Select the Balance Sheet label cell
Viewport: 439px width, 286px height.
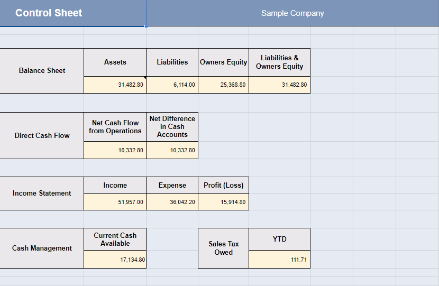point(42,71)
